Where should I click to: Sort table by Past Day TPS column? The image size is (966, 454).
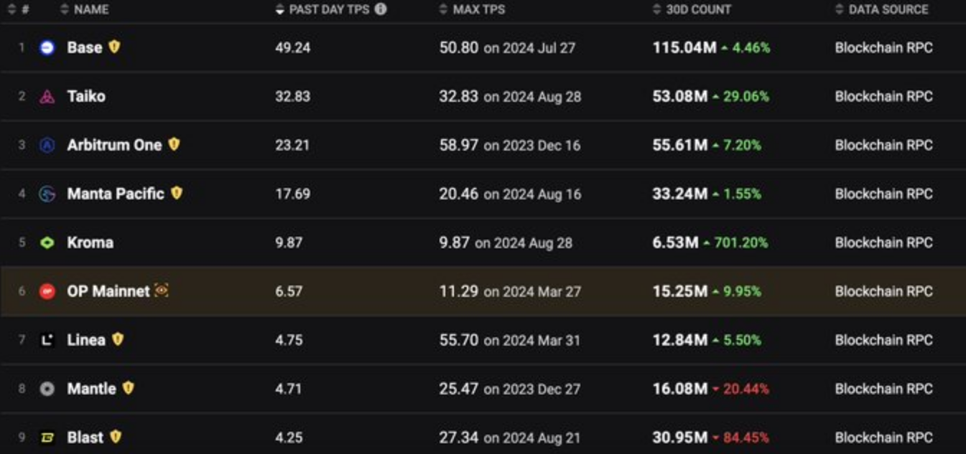329,9
